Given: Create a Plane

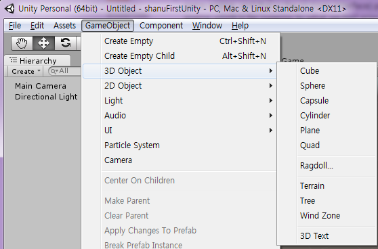Looking at the screenshot, I should [327, 131].
